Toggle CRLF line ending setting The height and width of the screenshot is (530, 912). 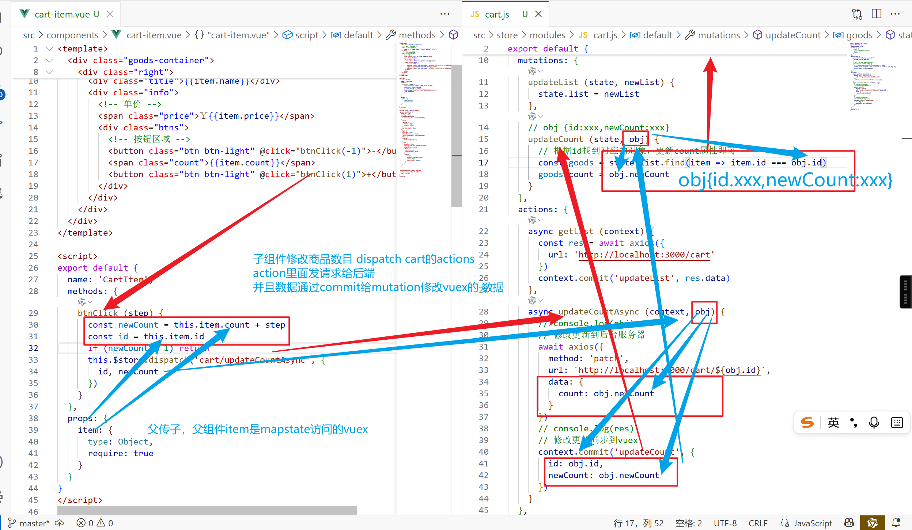[x=758, y=523]
